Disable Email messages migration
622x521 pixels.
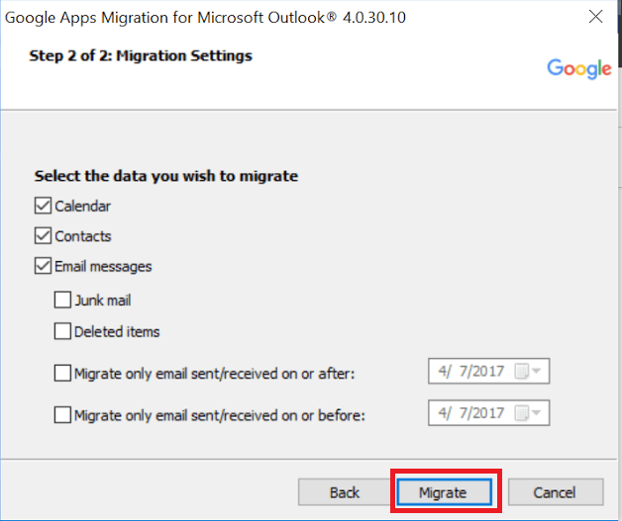[x=43, y=266]
